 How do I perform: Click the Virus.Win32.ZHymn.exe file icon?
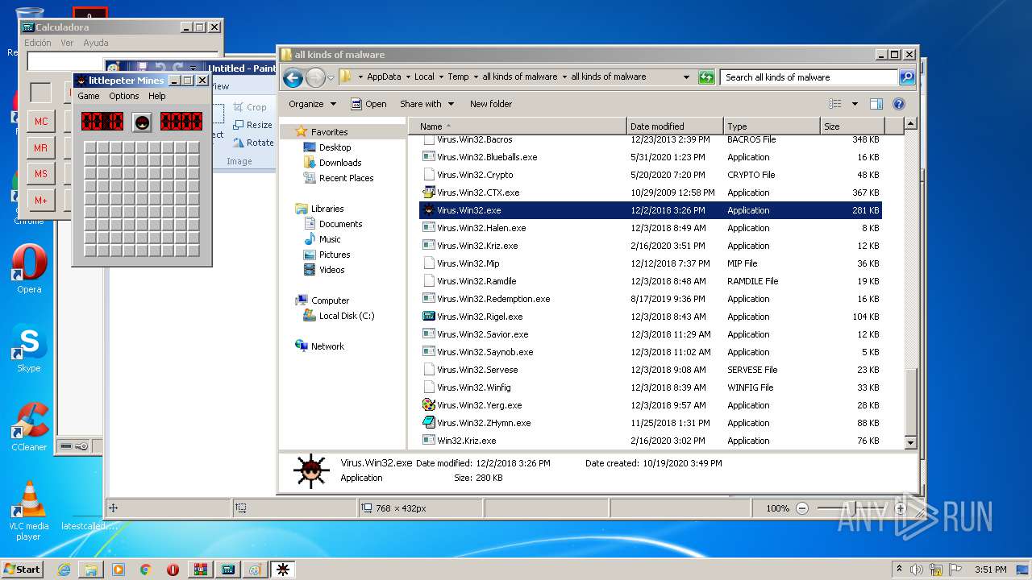428,423
